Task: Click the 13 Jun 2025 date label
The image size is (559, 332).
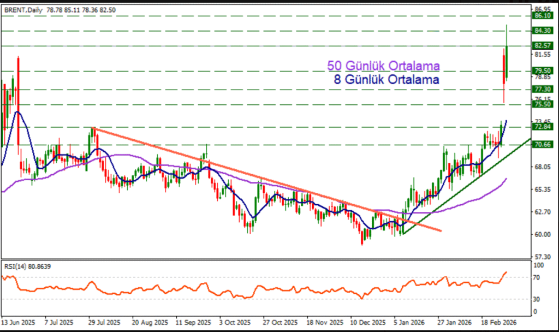Action: [x=18, y=323]
